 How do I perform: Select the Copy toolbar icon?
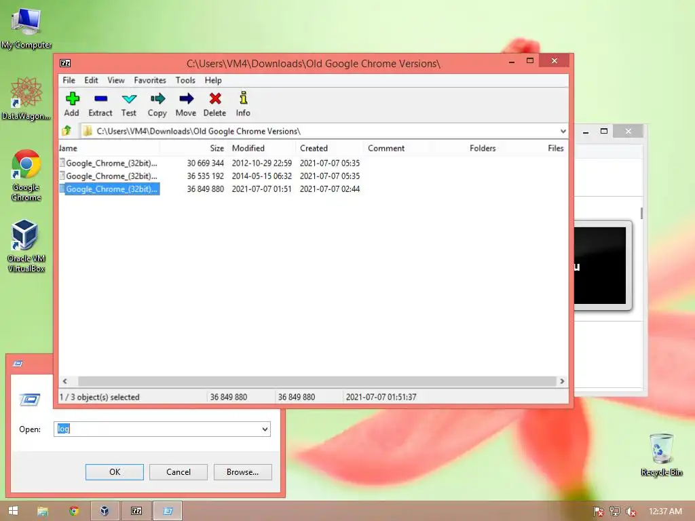pyautogui.click(x=157, y=104)
